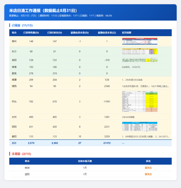The height and width of the screenshot is (188, 181).
Task: Open the 邵阳 row spreadsheet thumbnail
Action: [x=140, y=127]
